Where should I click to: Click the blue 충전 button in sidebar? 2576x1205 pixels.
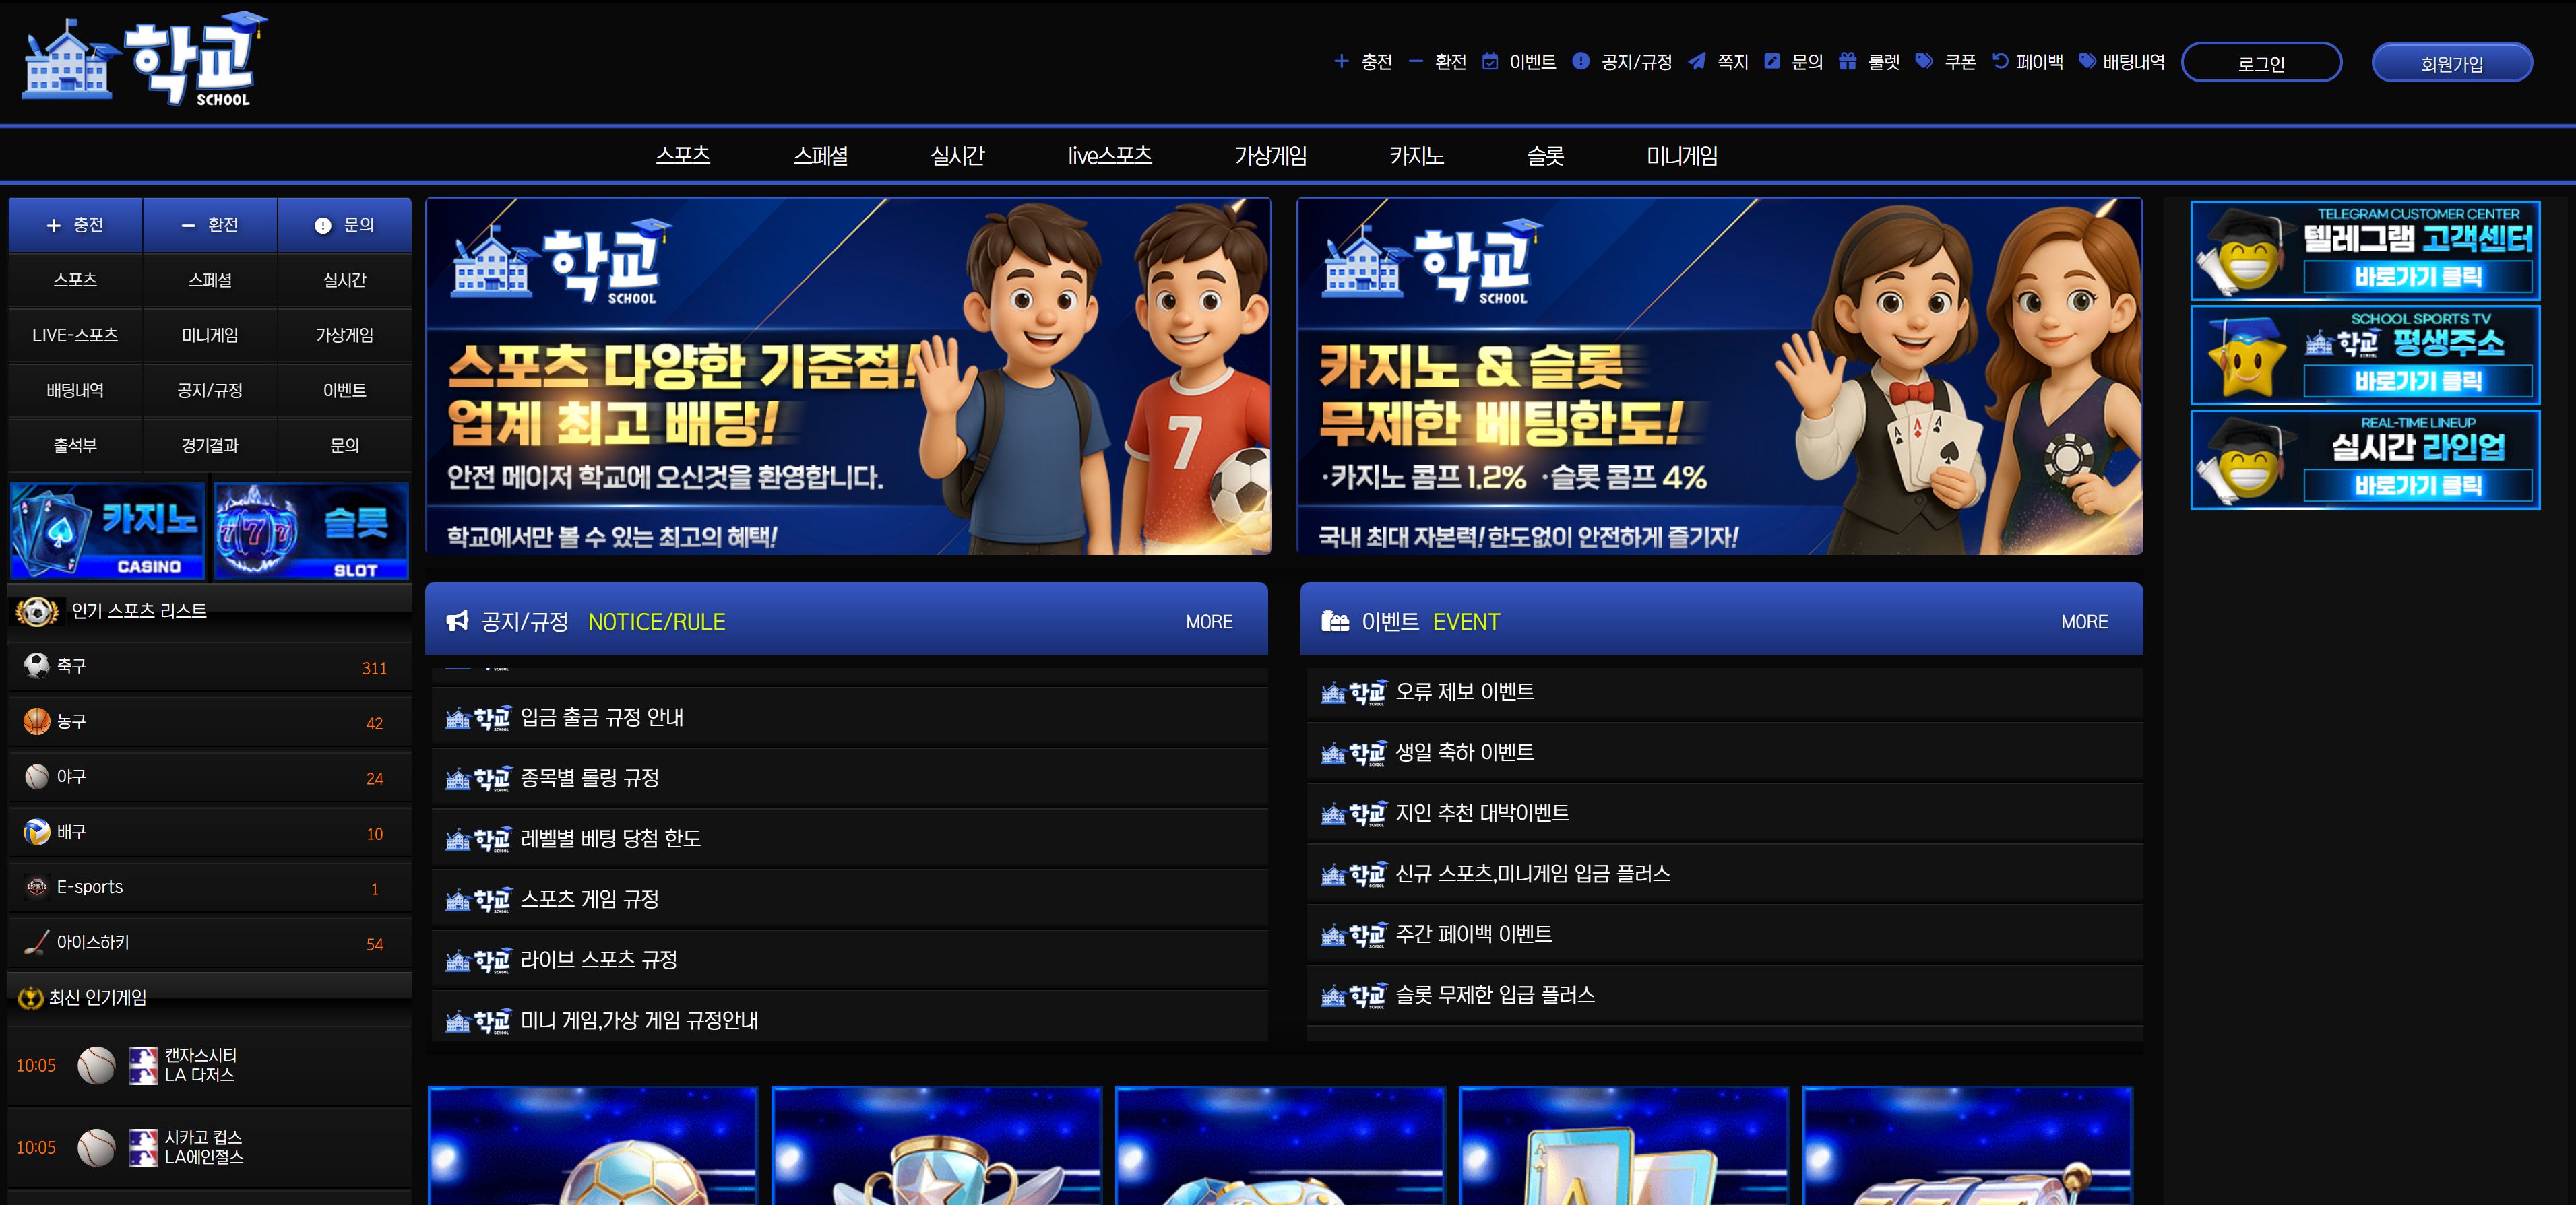(76, 225)
